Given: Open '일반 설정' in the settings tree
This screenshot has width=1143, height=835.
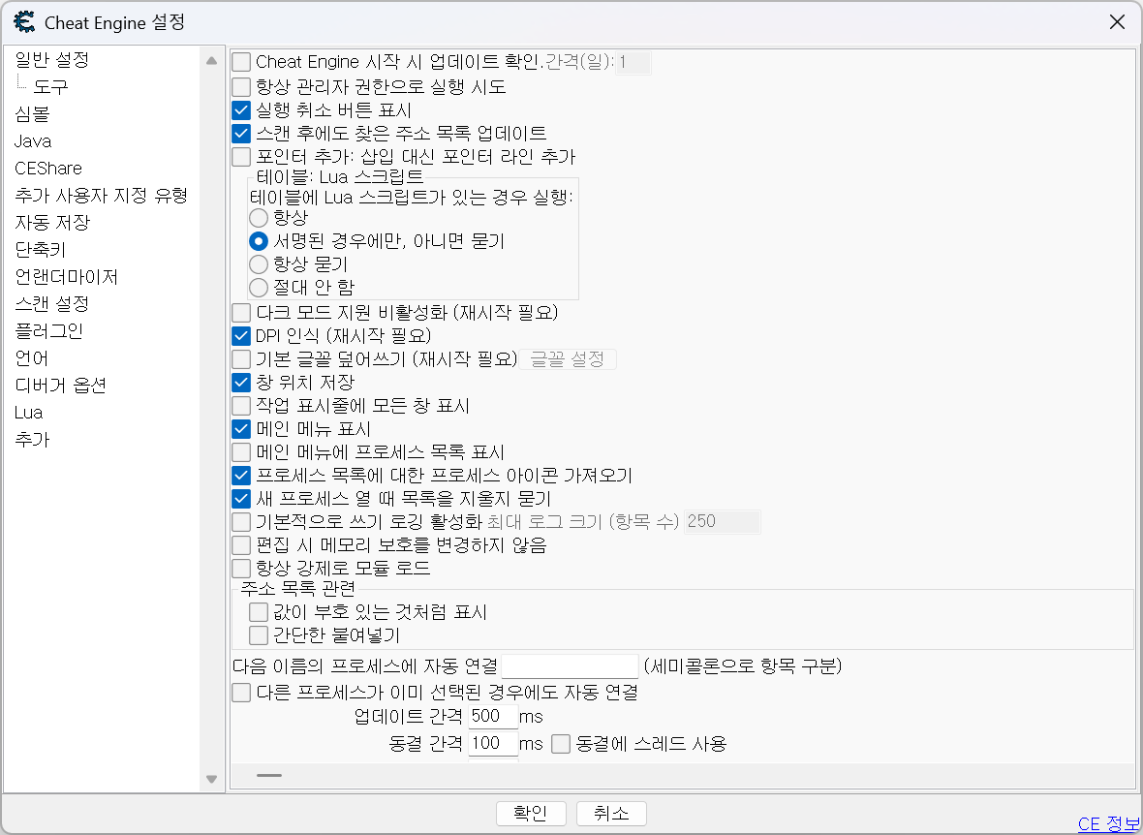Looking at the screenshot, I should [x=51, y=59].
